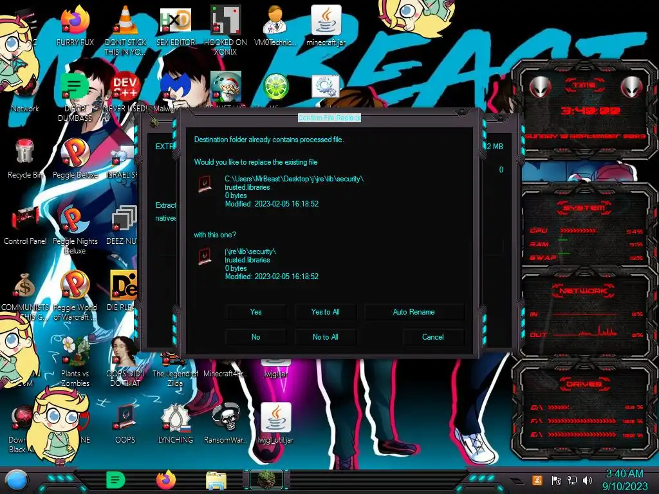This screenshot has width=659, height=494.
Task: Launch Firefox from the taskbar
Action: point(166,480)
